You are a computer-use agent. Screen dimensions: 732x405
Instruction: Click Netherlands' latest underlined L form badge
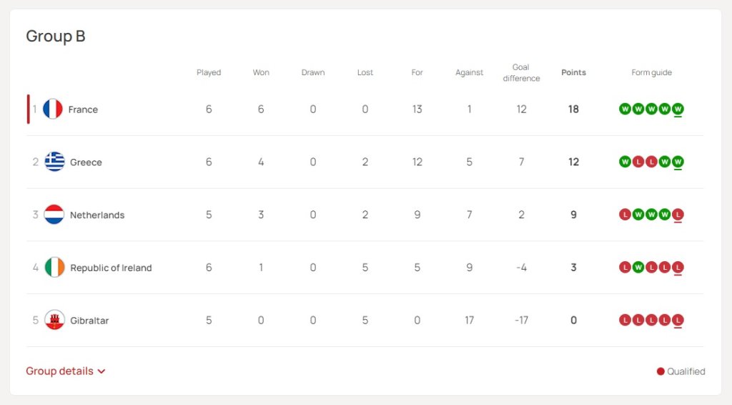click(678, 215)
